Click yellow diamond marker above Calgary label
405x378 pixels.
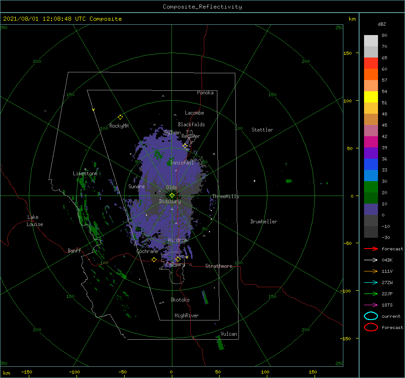click(x=178, y=259)
